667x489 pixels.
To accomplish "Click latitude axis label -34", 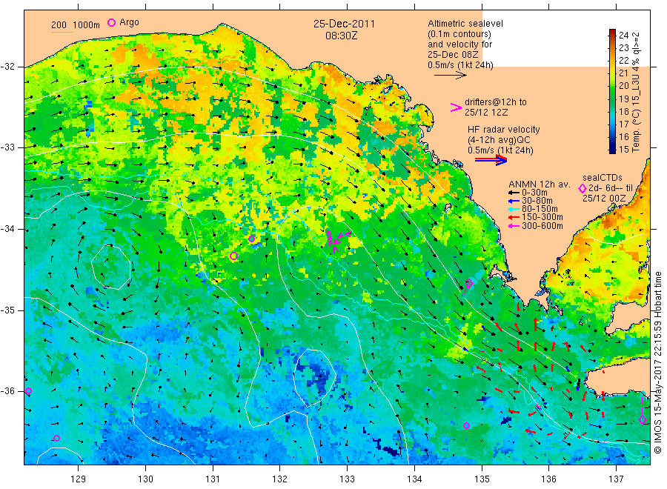I will point(7,229).
